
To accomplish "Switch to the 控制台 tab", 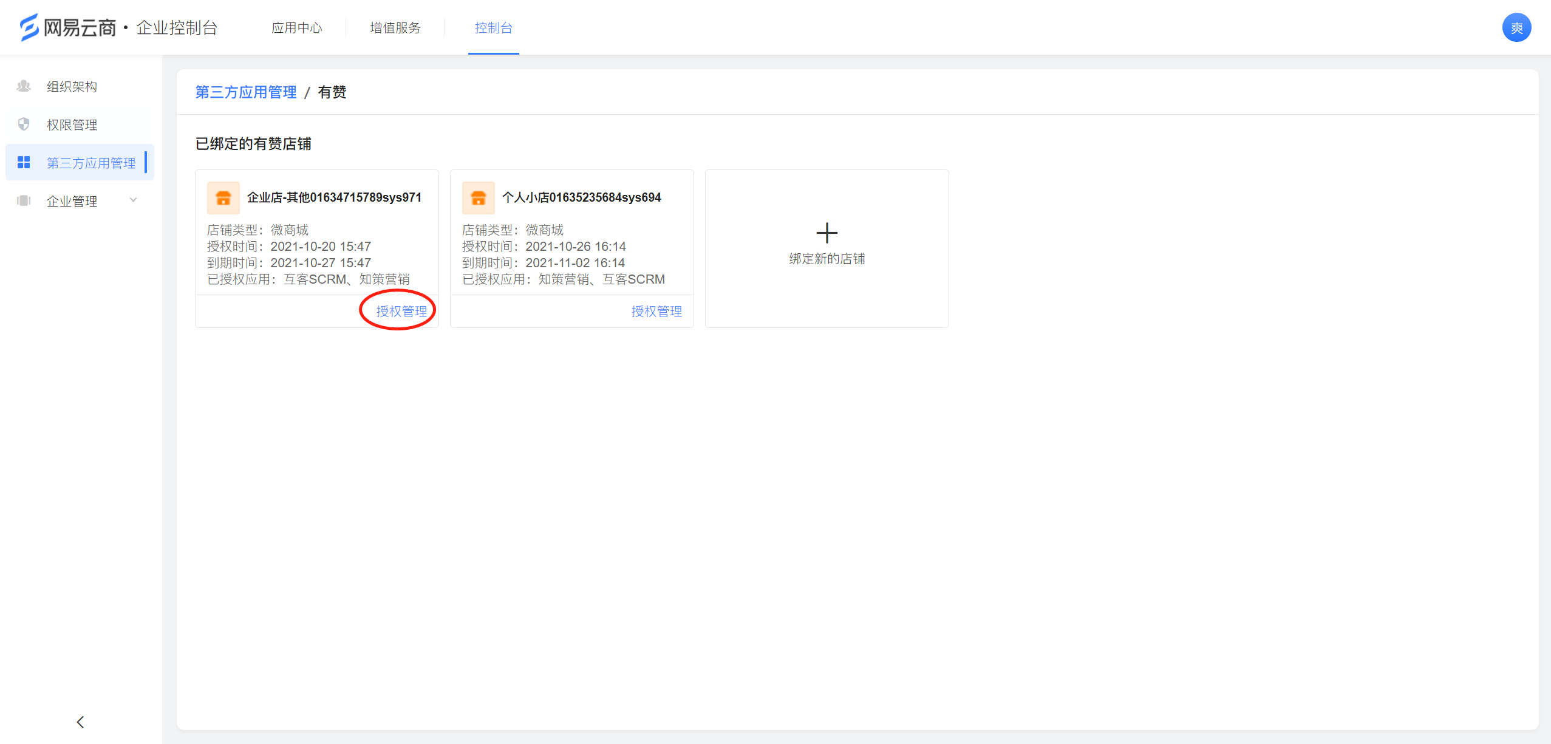I will tap(493, 28).
